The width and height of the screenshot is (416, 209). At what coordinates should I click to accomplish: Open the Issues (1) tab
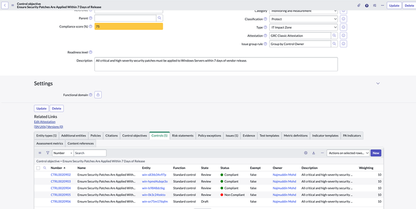coord(232,135)
